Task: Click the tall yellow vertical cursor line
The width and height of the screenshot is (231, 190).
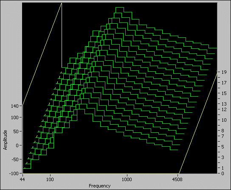Action: point(62,35)
